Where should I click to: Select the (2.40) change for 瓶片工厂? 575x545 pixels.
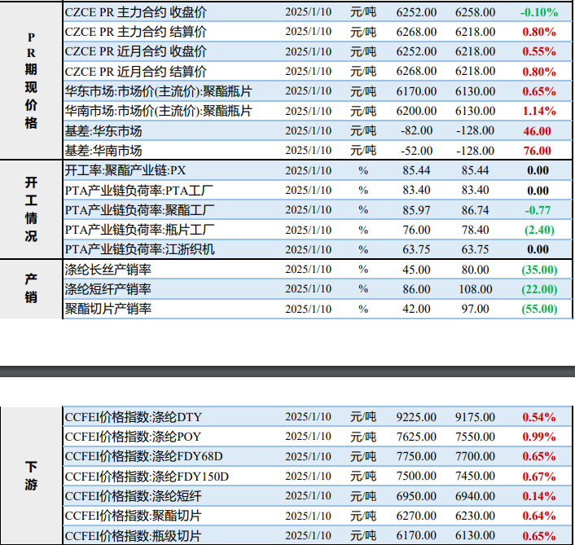click(x=538, y=230)
